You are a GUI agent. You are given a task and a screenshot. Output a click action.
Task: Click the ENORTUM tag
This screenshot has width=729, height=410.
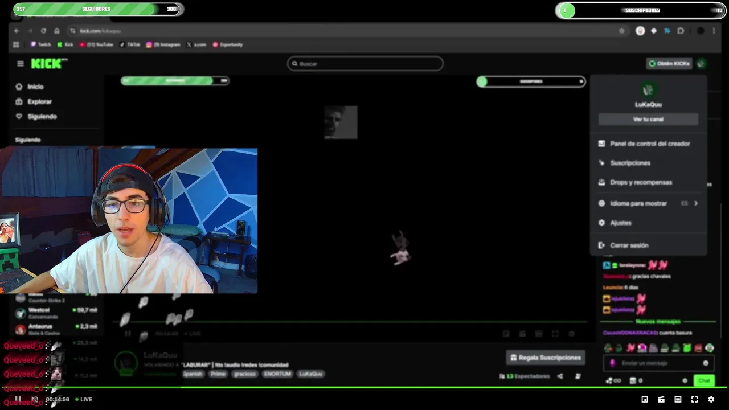point(277,374)
